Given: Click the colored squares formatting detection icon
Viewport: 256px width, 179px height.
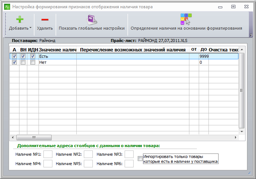Looking at the screenshot, I should pos(186,19).
